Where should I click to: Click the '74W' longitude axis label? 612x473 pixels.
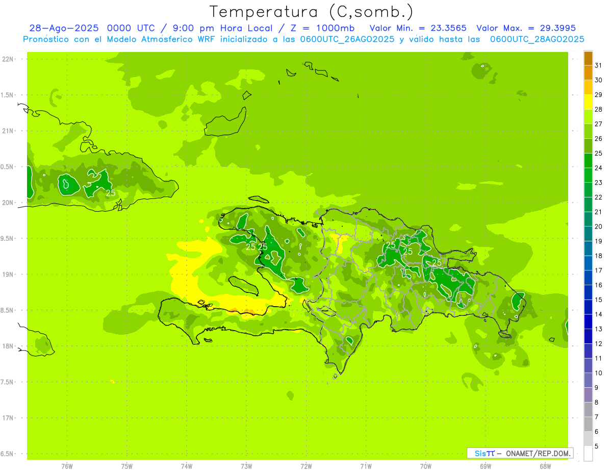(x=187, y=467)
